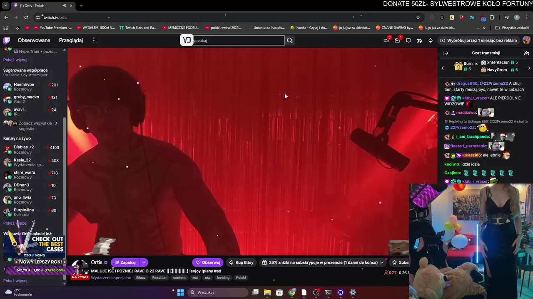Mute the Ortis tab audio

point(64,5)
